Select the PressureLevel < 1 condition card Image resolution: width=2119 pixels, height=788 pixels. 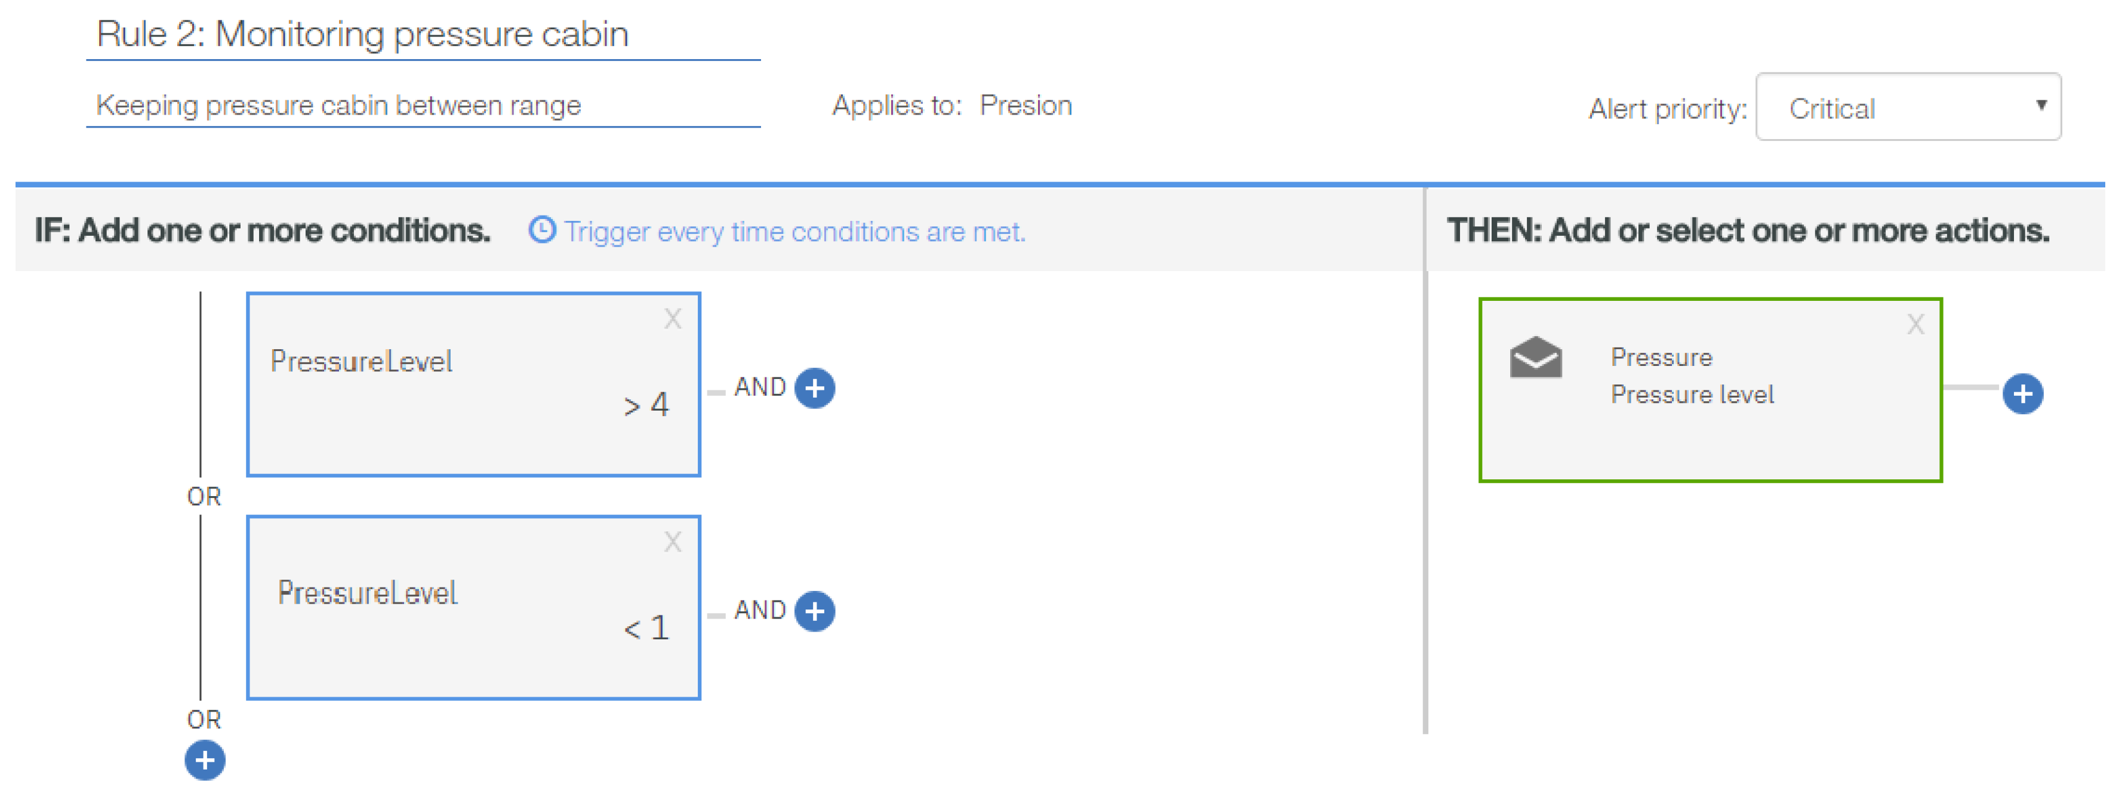[x=473, y=658]
